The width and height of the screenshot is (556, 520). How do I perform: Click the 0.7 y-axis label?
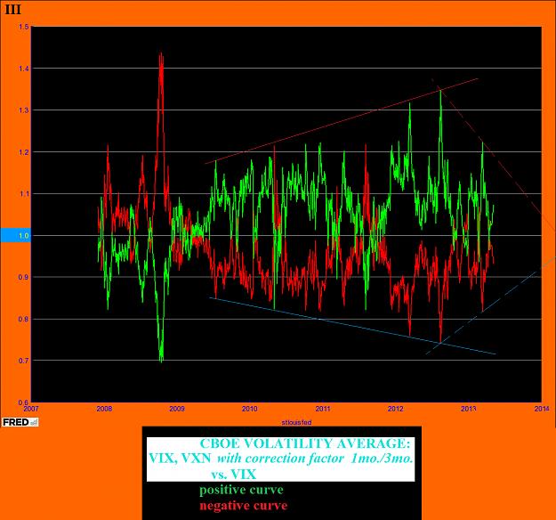point(24,361)
